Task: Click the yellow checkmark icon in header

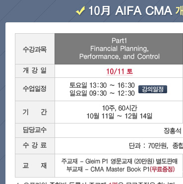Action: coord(80,11)
